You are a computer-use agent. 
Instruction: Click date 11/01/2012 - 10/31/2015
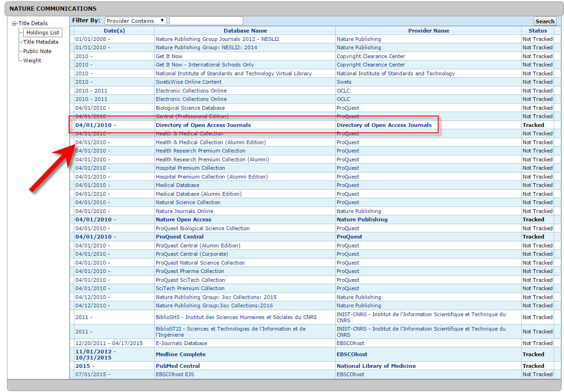pyautogui.click(x=96, y=354)
